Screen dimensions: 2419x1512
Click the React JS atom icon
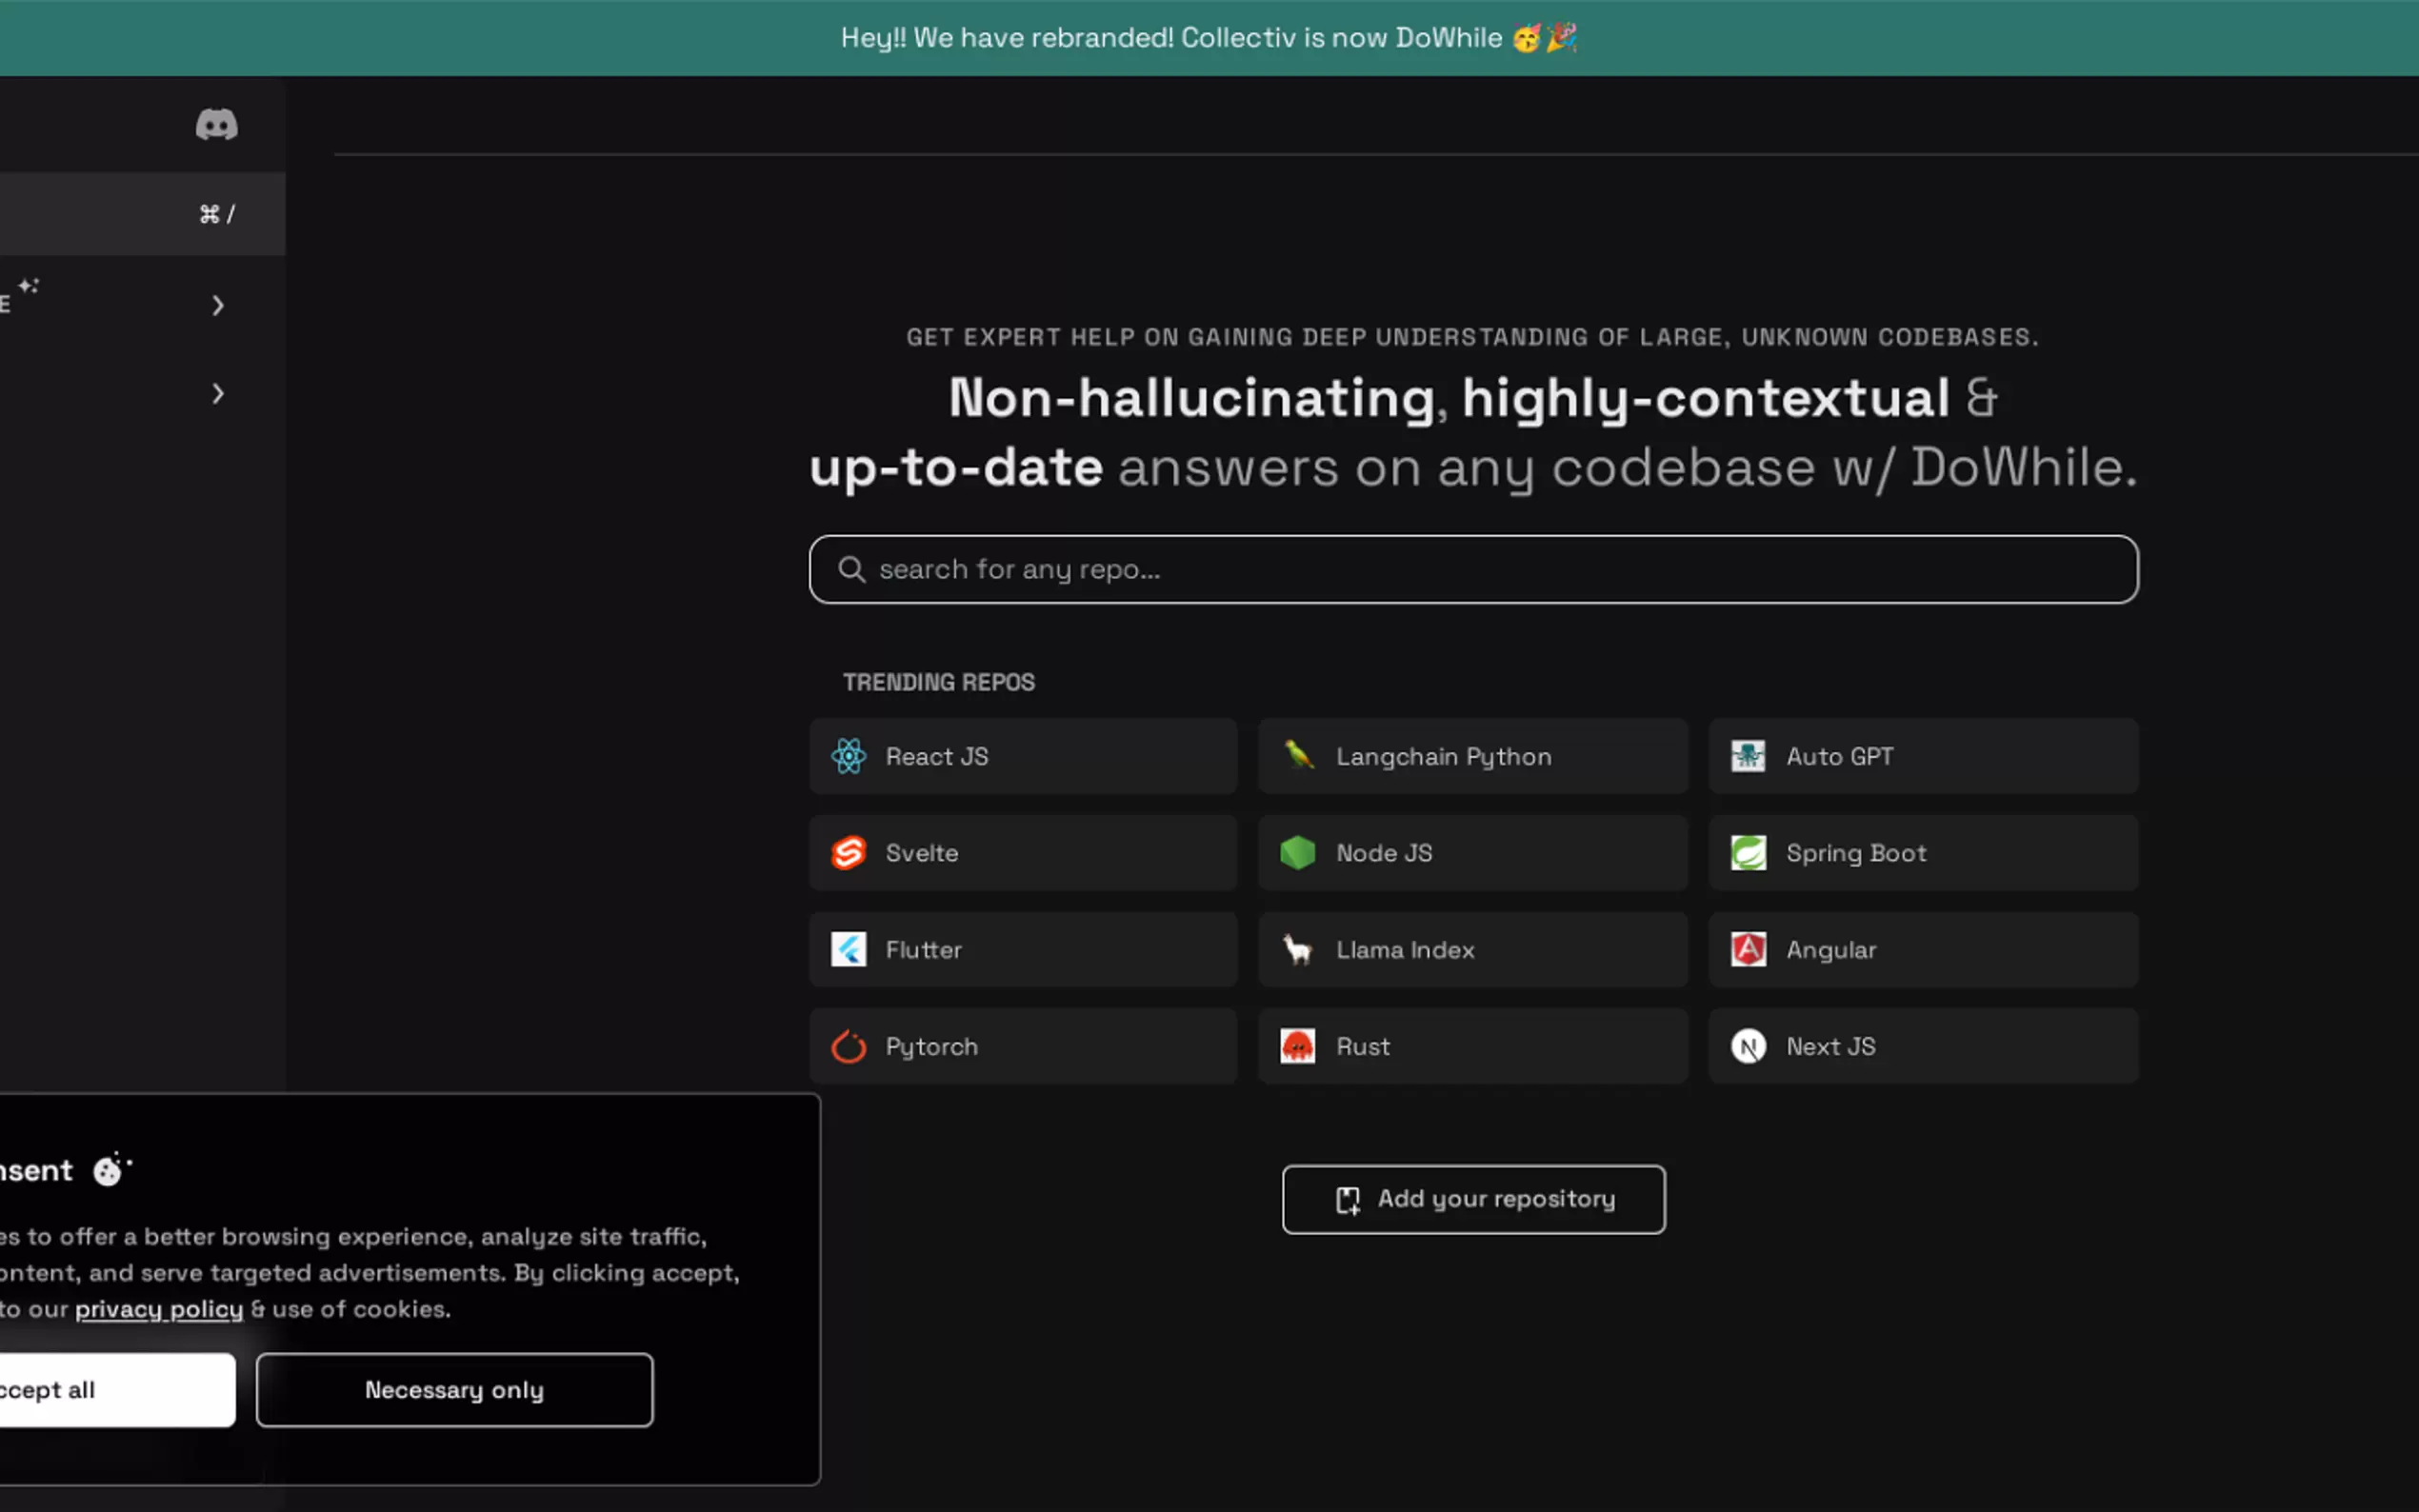pos(848,756)
